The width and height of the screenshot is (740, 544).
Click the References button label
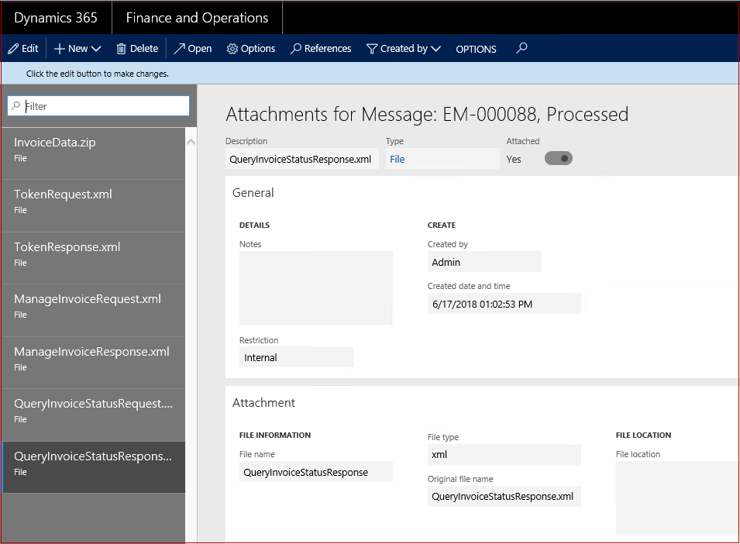click(x=328, y=49)
